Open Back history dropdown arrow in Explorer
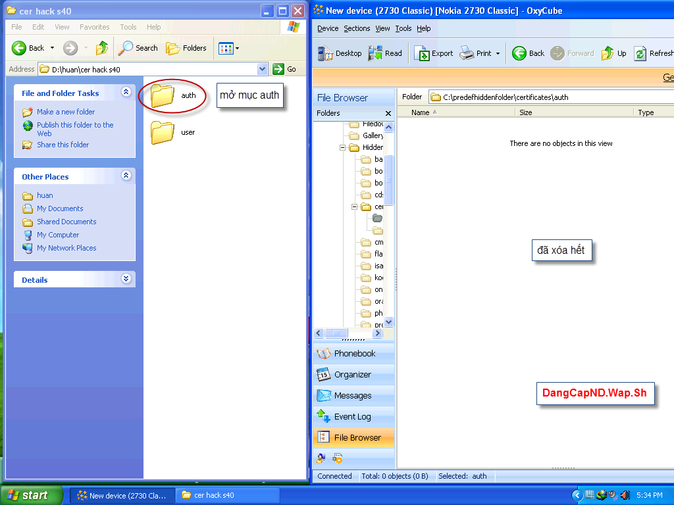 (x=53, y=48)
